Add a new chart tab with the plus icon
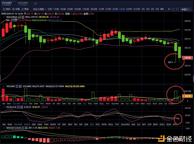194x144 pixels. click(x=36, y=4)
